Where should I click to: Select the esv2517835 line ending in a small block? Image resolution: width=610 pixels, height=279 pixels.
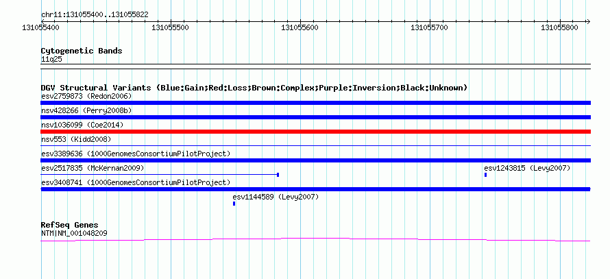pos(160,175)
